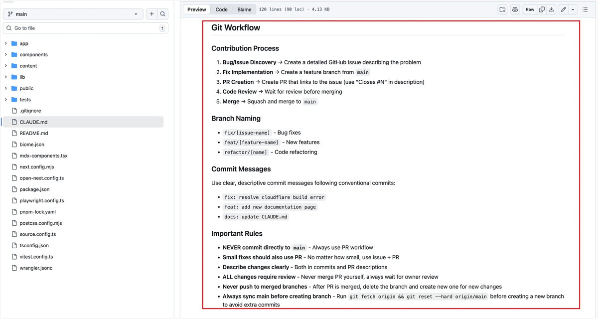Click the Contribution Process heading
The width and height of the screenshot is (598, 319).
tap(245, 48)
